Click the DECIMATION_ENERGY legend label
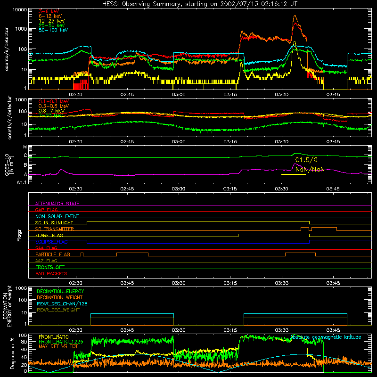Image resolution: width=377 pixels, height=377 pixels. [60, 291]
